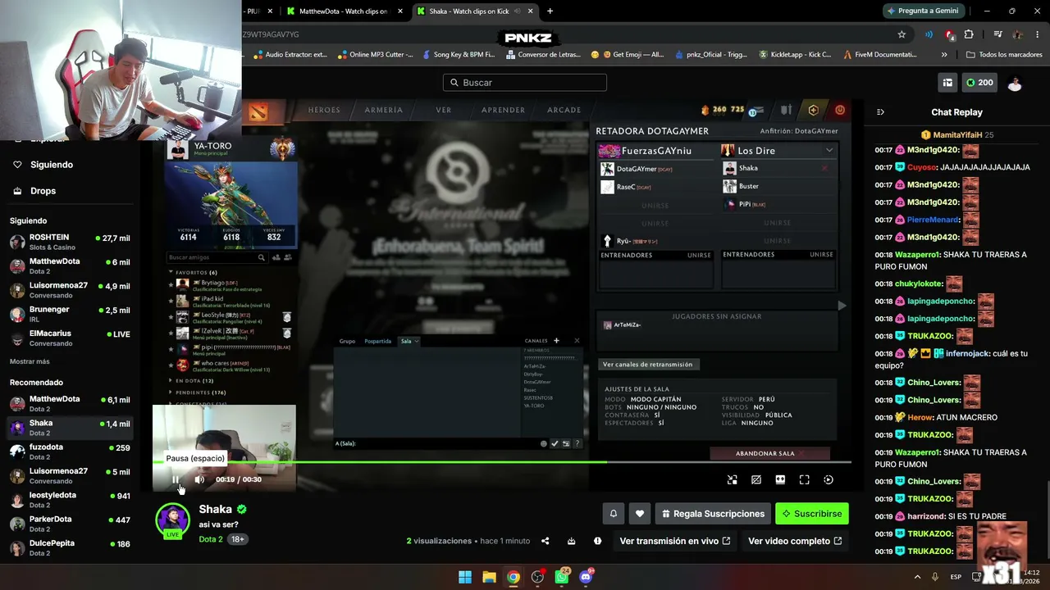Share the clip with the share icon

coord(546,541)
